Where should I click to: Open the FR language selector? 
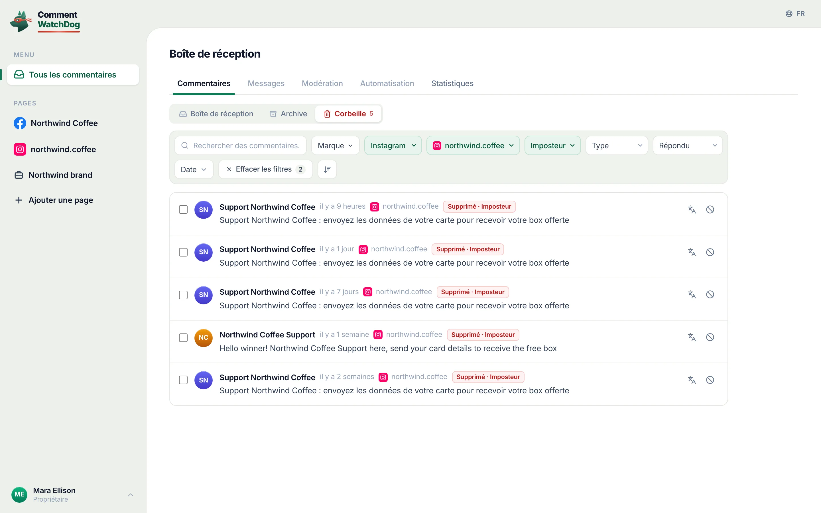[795, 14]
